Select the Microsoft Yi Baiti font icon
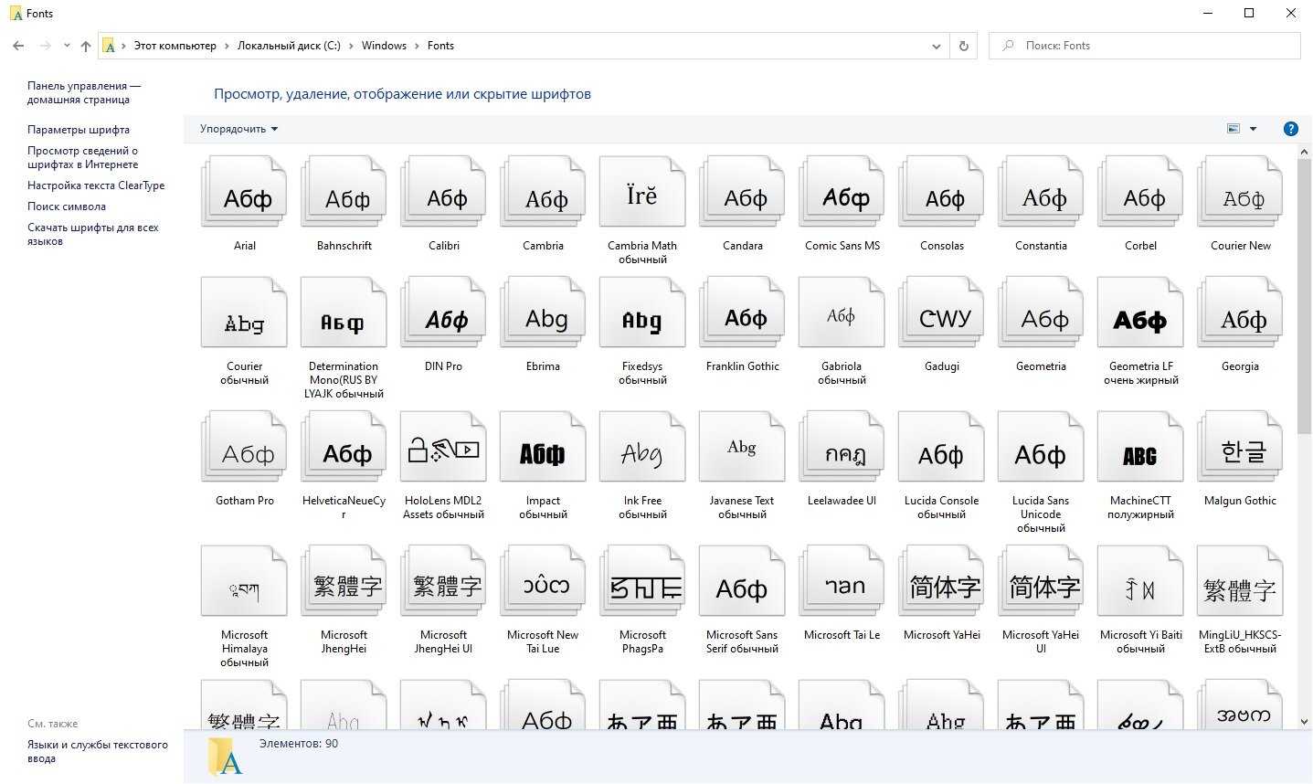1313x784 pixels. (1140, 581)
